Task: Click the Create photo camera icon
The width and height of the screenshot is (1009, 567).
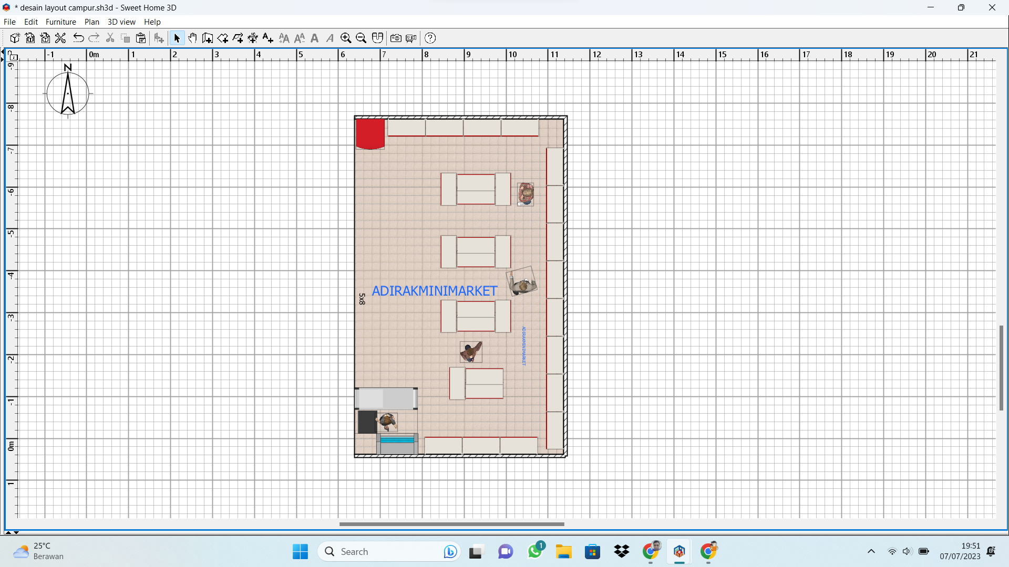Action: coord(396,38)
